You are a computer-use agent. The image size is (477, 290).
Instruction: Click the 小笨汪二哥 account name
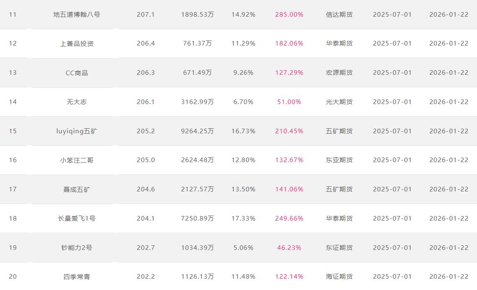[77, 160]
